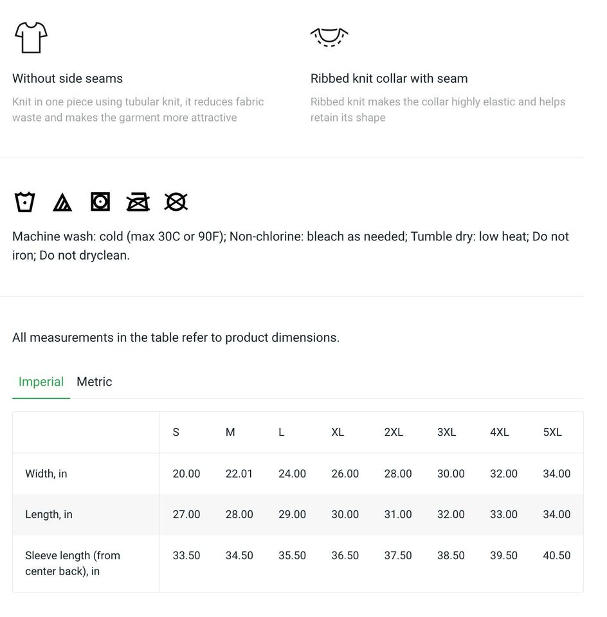Click the tumble dry low heat icon

click(100, 201)
